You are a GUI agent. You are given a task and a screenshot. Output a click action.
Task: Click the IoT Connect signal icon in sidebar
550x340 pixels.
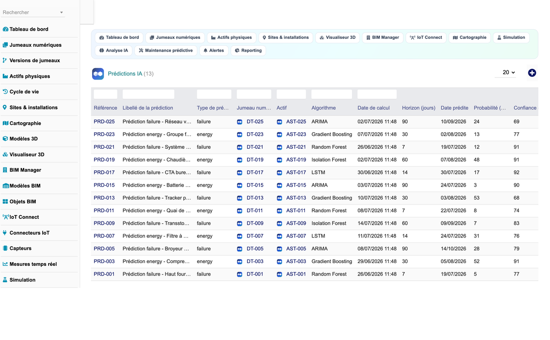coord(6,217)
